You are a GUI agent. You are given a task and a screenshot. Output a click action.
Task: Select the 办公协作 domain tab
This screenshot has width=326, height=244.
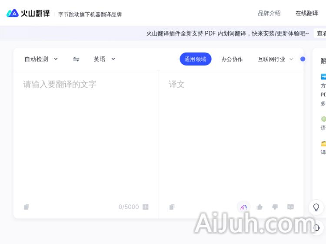pyautogui.click(x=232, y=59)
